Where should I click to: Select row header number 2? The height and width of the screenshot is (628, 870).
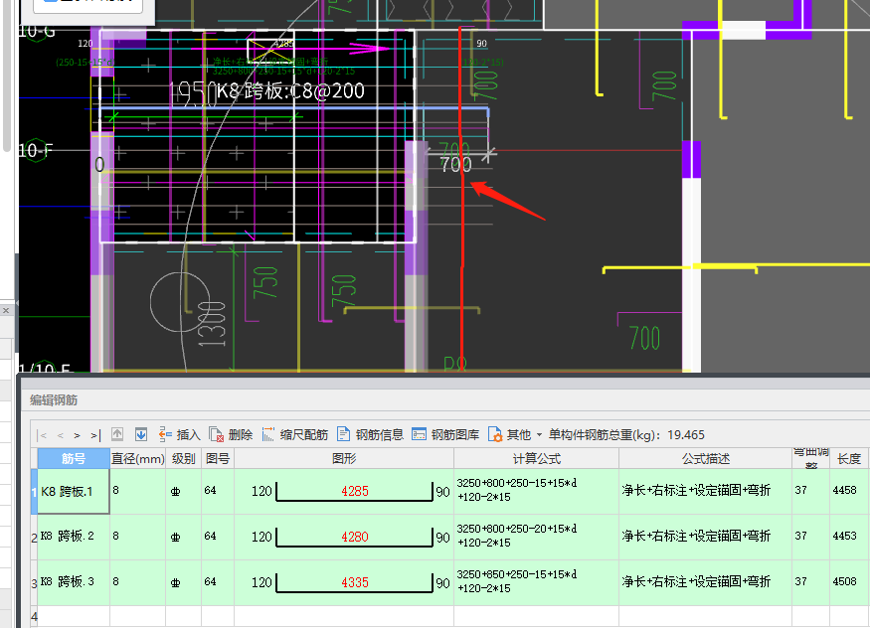pos(34,538)
